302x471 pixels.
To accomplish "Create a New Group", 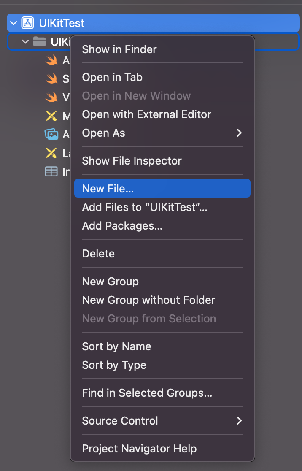I will click(x=162, y=282).
